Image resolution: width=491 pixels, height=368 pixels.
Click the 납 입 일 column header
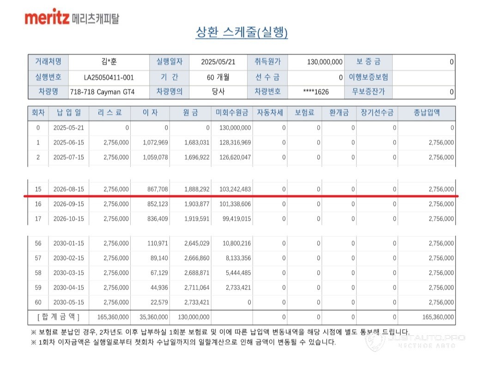[68, 113]
